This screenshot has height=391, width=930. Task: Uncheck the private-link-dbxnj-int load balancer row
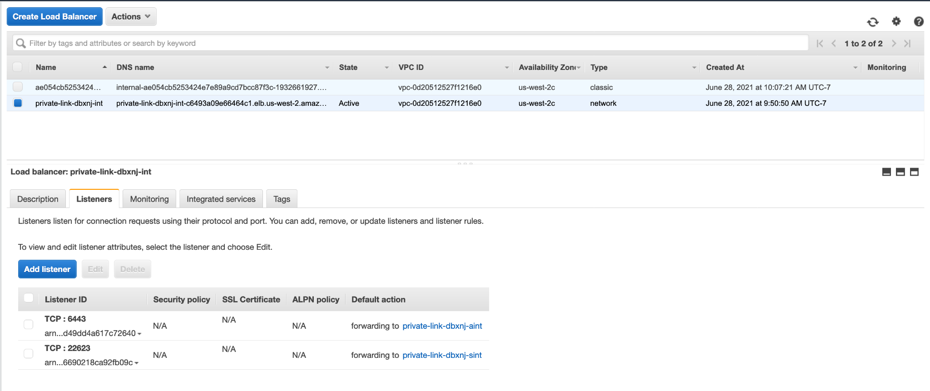click(18, 103)
